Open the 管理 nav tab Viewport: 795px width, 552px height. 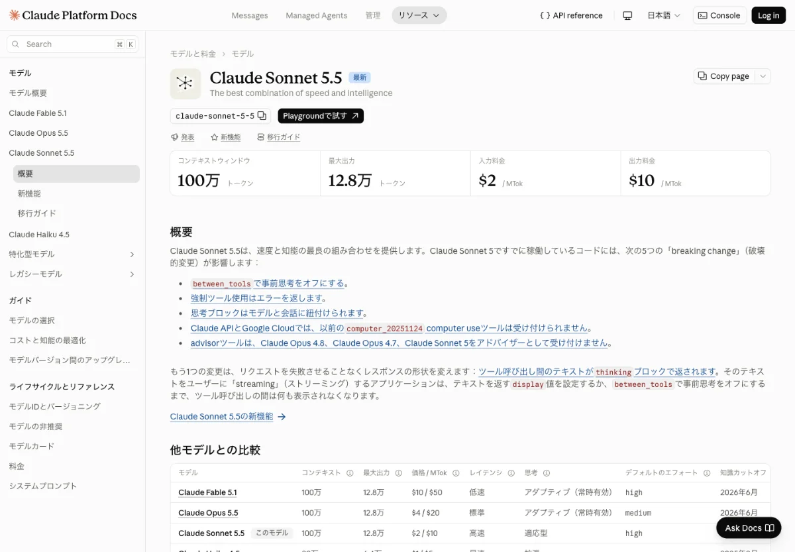tap(373, 15)
